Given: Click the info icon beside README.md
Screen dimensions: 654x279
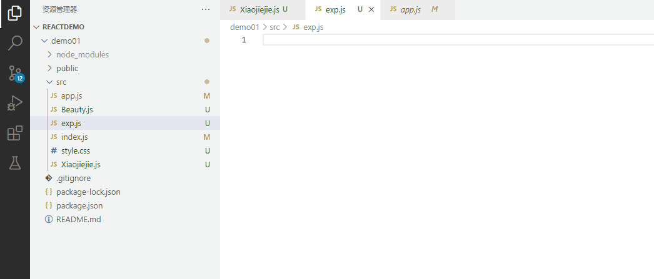Looking at the screenshot, I should 49,219.
